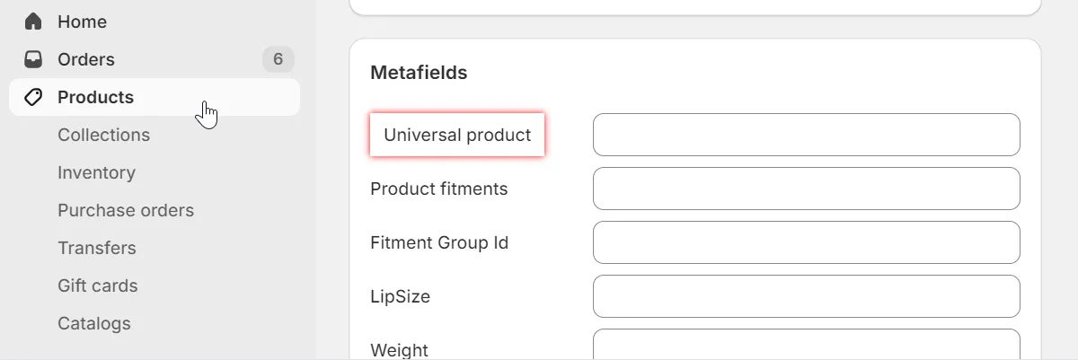The image size is (1078, 360).
Task: Click the Universal product input field
Action: [x=806, y=135]
